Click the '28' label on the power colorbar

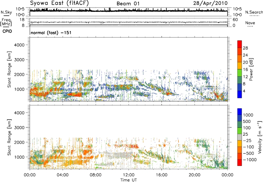coord(245,48)
